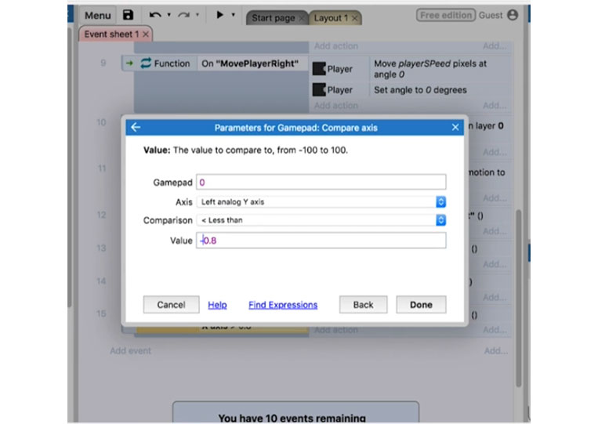Select event number 15 margin

click(x=101, y=313)
